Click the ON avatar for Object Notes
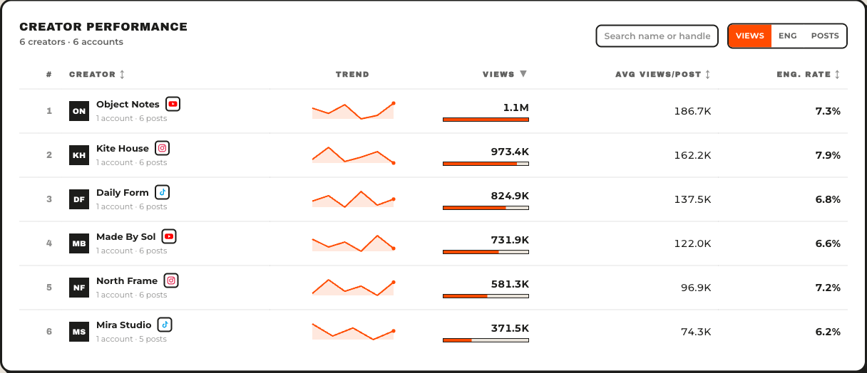867x373 pixels. point(79,111)
